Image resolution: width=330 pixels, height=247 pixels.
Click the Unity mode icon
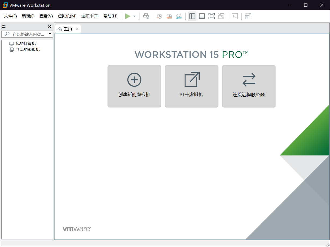click(221, 16)
